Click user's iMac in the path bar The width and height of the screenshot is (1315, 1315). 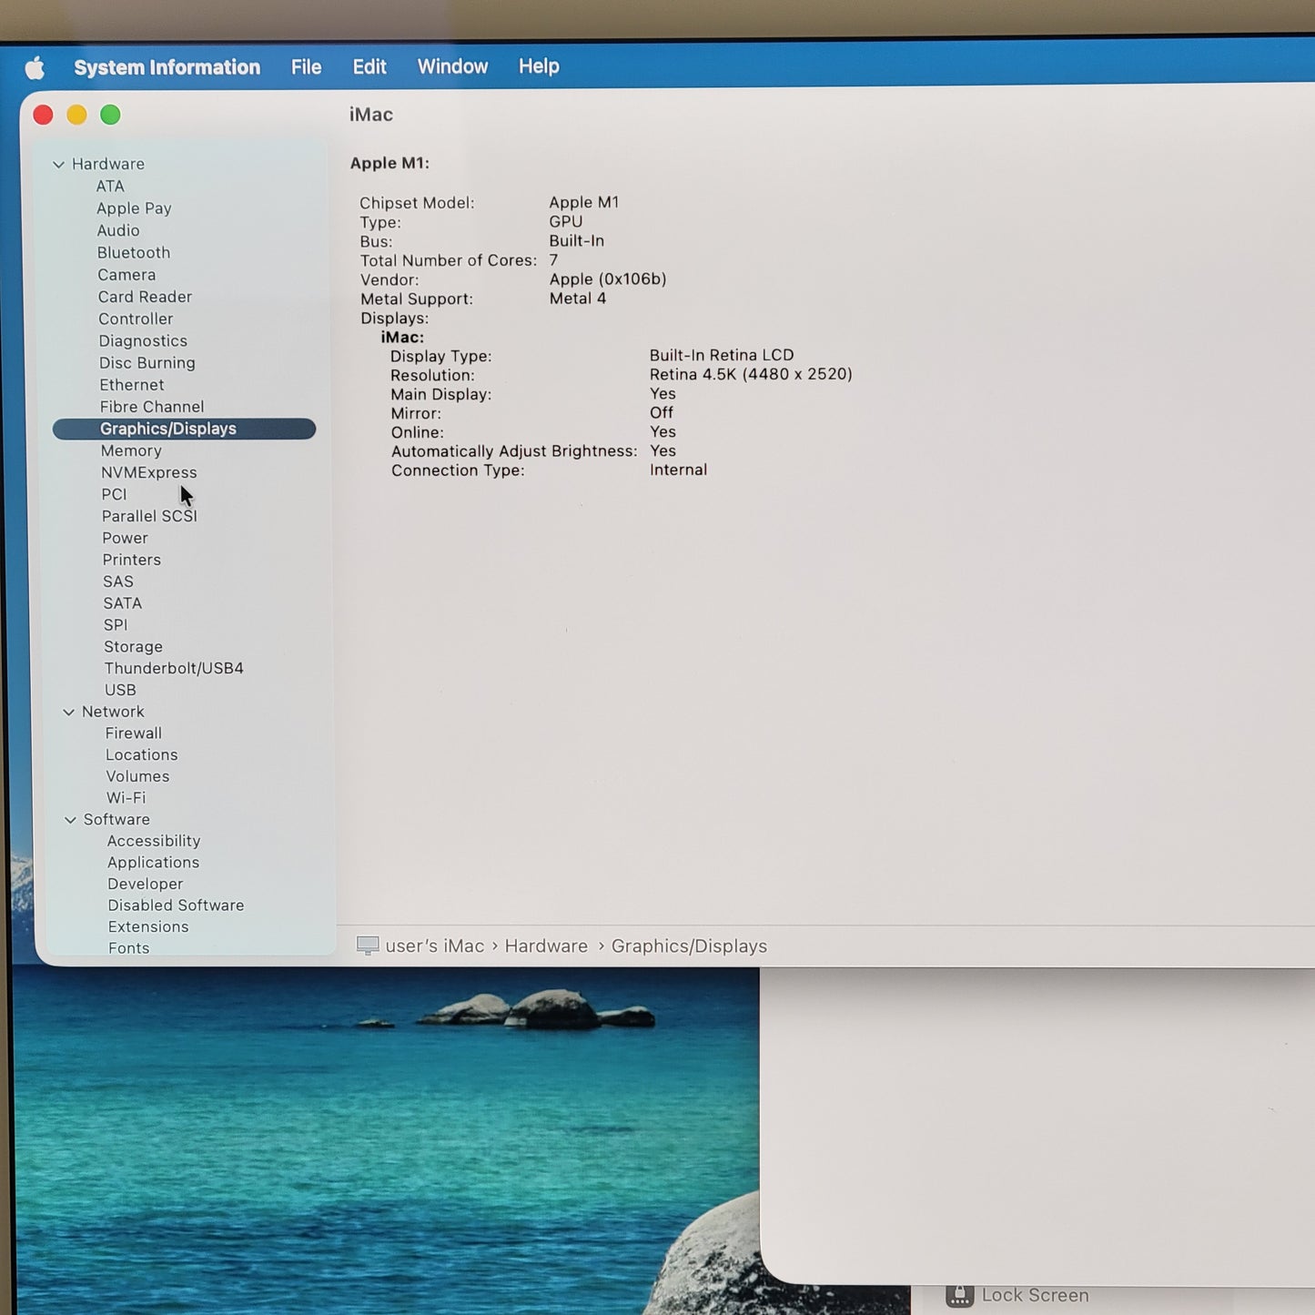point(434,946)
